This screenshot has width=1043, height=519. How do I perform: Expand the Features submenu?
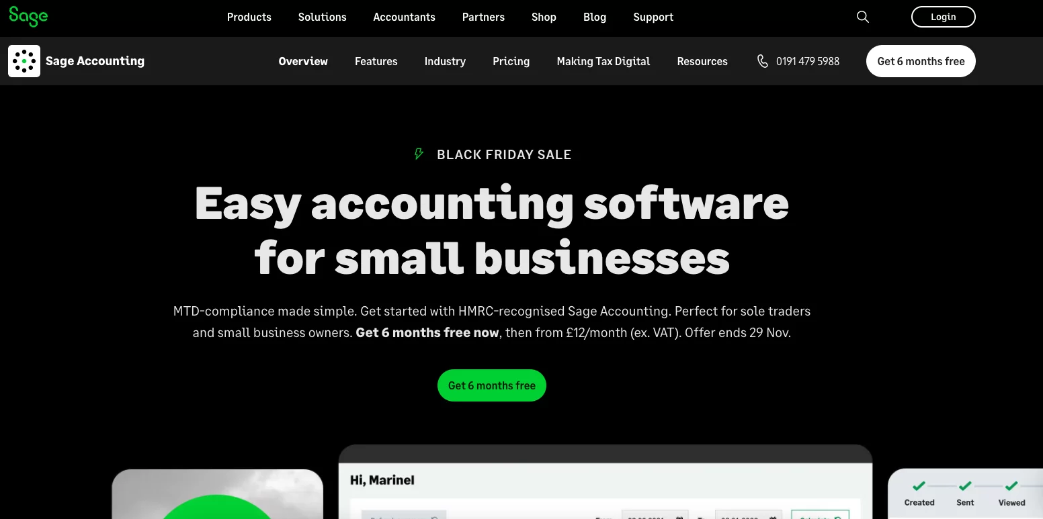tap(376, 61)
